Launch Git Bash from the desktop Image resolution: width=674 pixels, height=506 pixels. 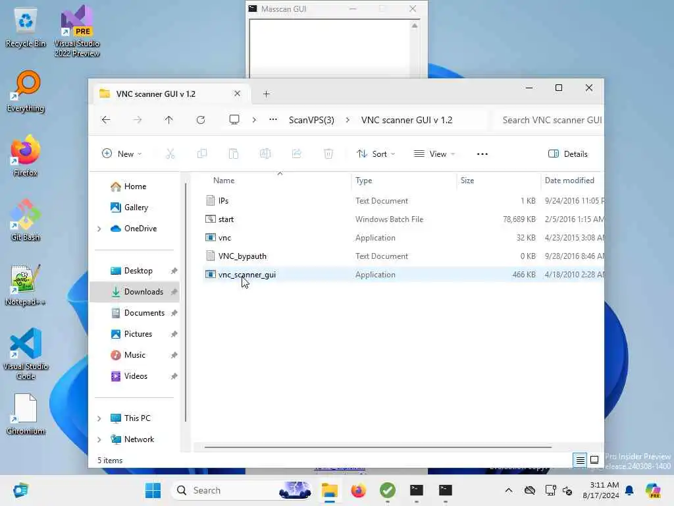tap(26, 220)
